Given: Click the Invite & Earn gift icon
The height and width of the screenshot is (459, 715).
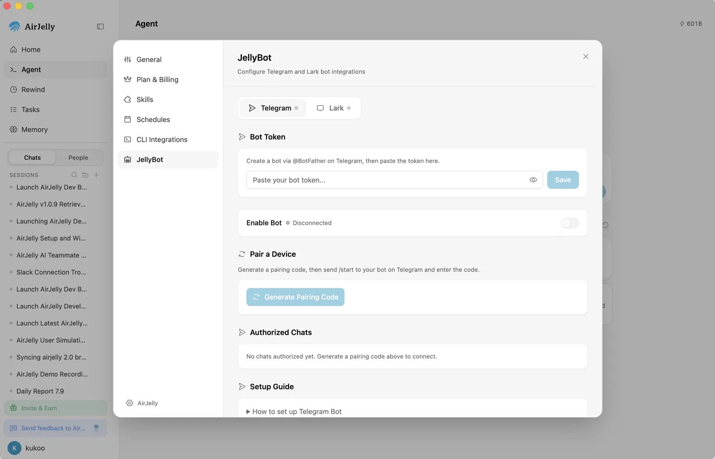Looking at the screenshot, I should click(13, 408).
